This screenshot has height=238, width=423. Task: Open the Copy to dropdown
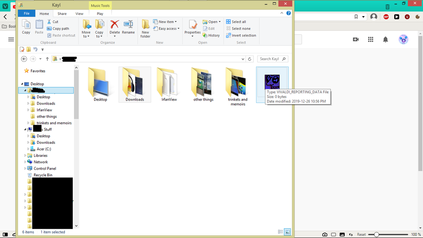pyautogui.click(x=99, y=34)
